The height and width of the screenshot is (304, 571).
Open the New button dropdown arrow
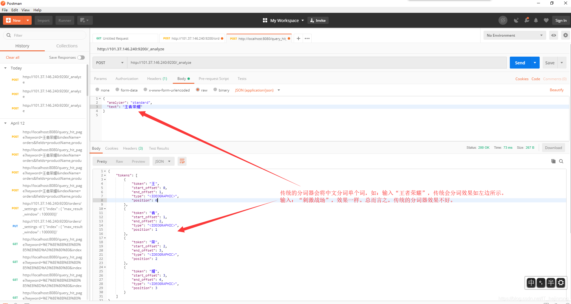coord(28,20)
